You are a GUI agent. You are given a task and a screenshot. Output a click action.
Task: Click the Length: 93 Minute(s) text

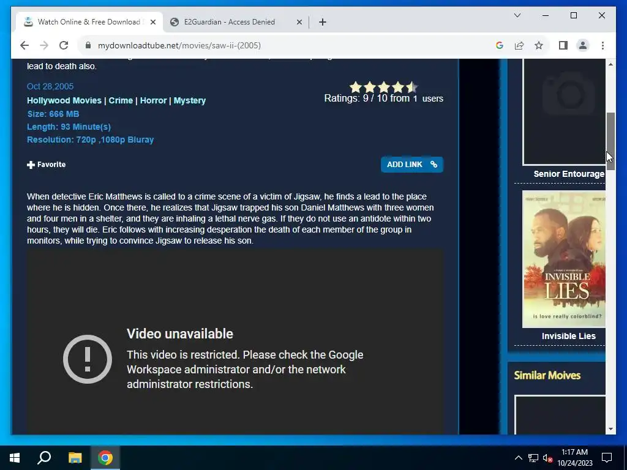click(x=69, y=127)
